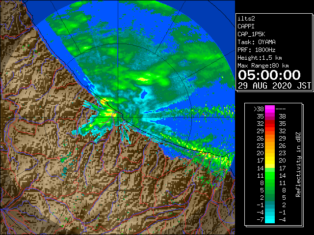
Task: Click the '>38' legend label
Action: [259, 109]
